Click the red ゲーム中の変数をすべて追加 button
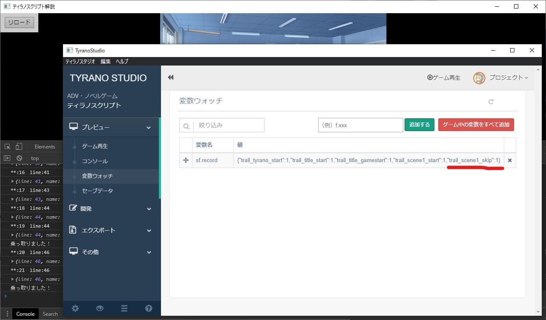Viewport: 546px width, 320px height. pyautogui.click(x=476, y=125)
